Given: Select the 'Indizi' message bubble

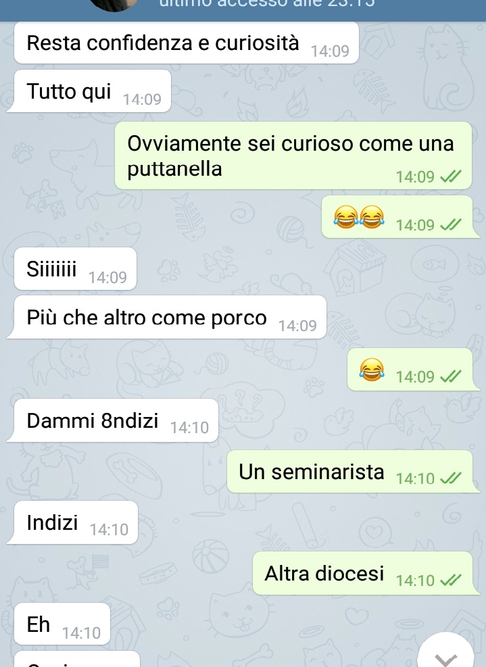Looking at the screenshot, I should (x=72, y=522).
